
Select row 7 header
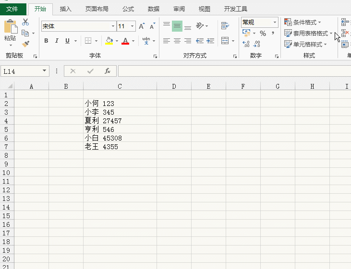tap(7, 147)
